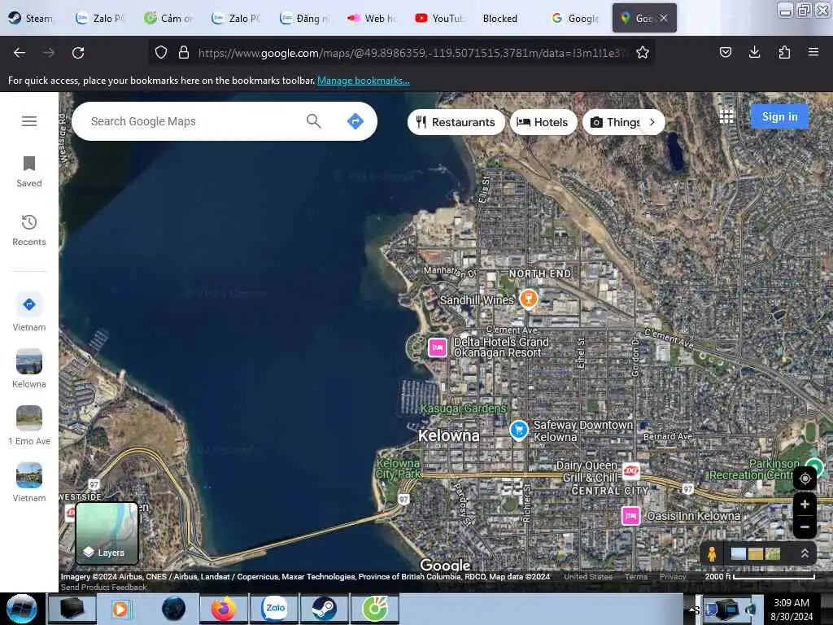
Task: Switch to the Blocked tab
Action: click(500, 18)
